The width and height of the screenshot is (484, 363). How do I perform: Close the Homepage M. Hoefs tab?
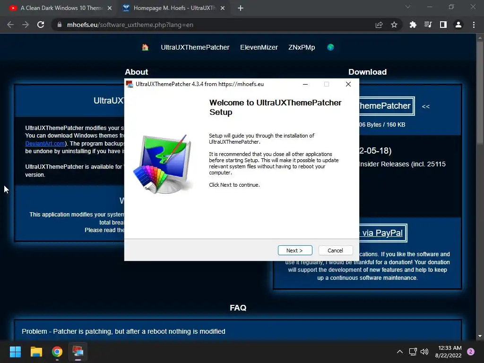pos(223,9)
